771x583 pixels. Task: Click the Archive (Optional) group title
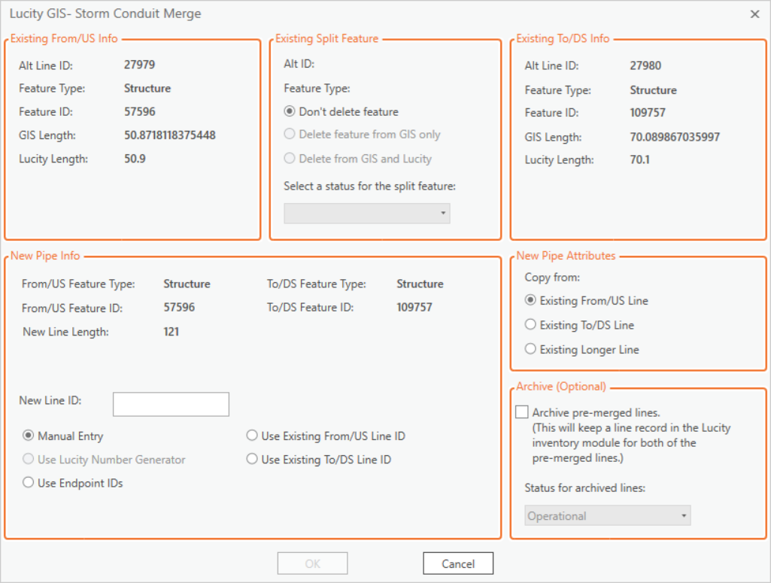point(561,387)
